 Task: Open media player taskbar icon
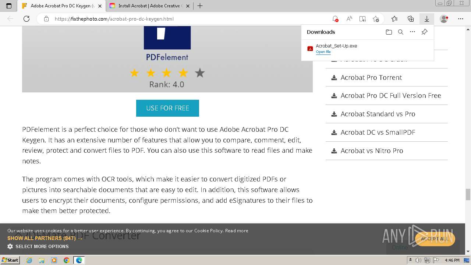coord(54,260)
